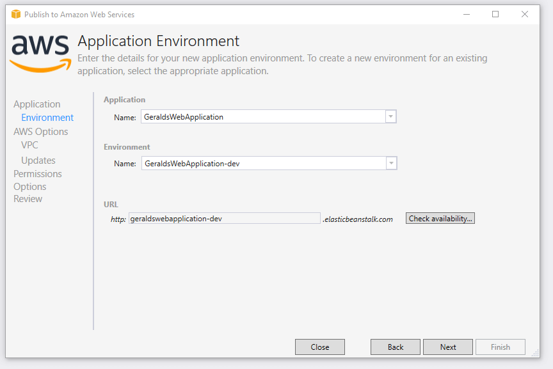Jump to the Review step
This screenshot has height=369, width=553.
tap(28, 199)
